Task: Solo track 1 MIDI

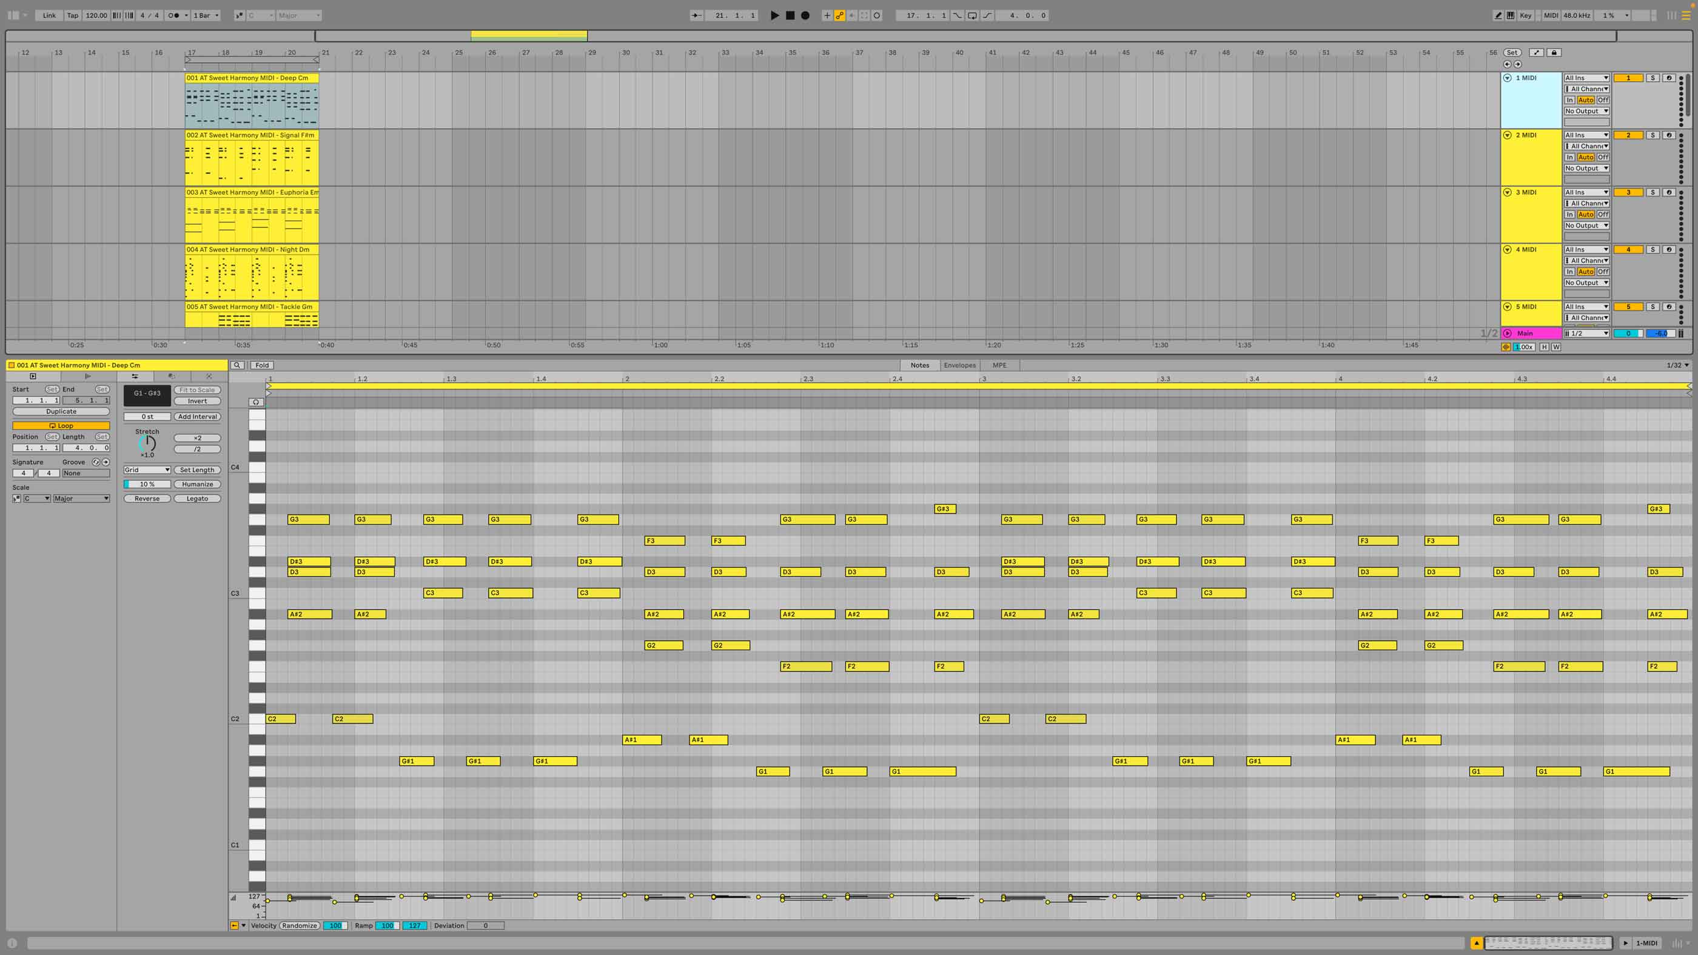Action: [x=1653, y=78]
